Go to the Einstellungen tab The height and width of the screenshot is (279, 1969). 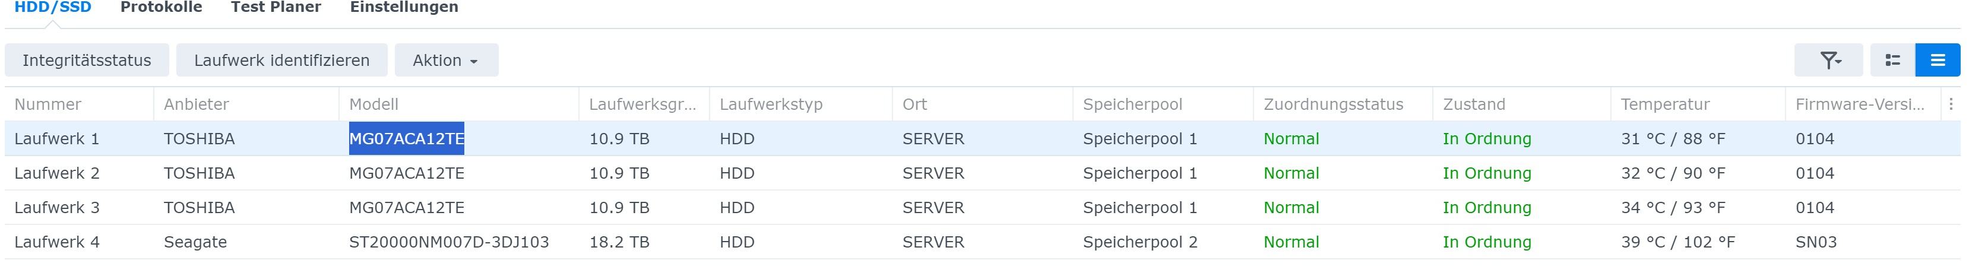(x=404, y=8)
